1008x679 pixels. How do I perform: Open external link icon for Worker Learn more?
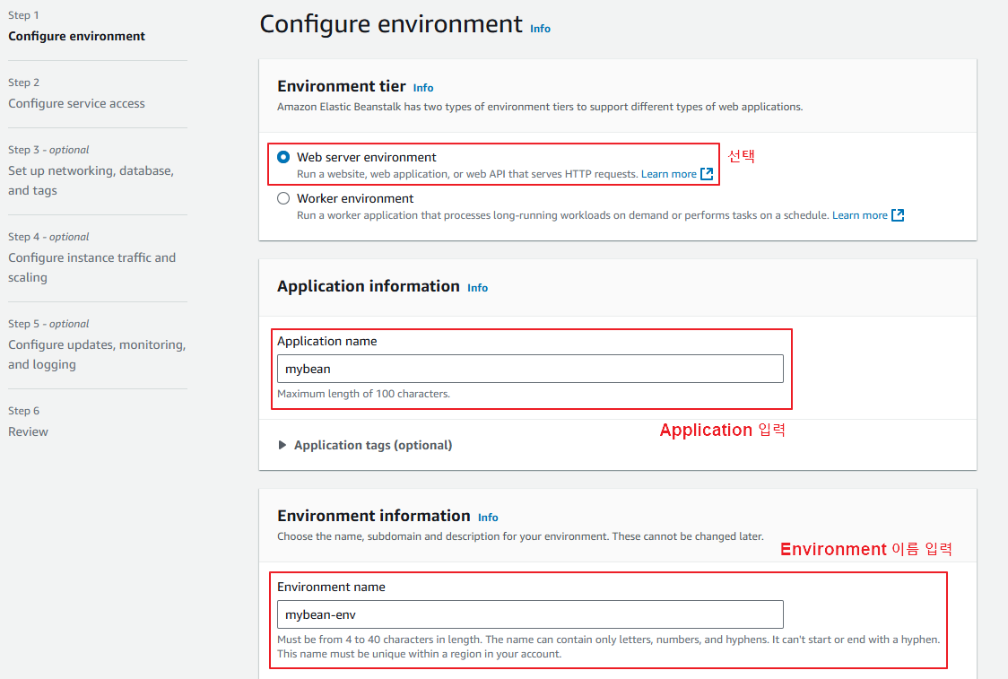point(898,215)
